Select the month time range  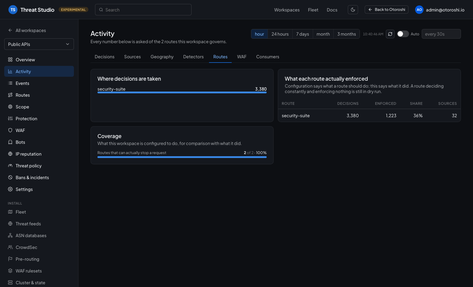coord(323,34)
